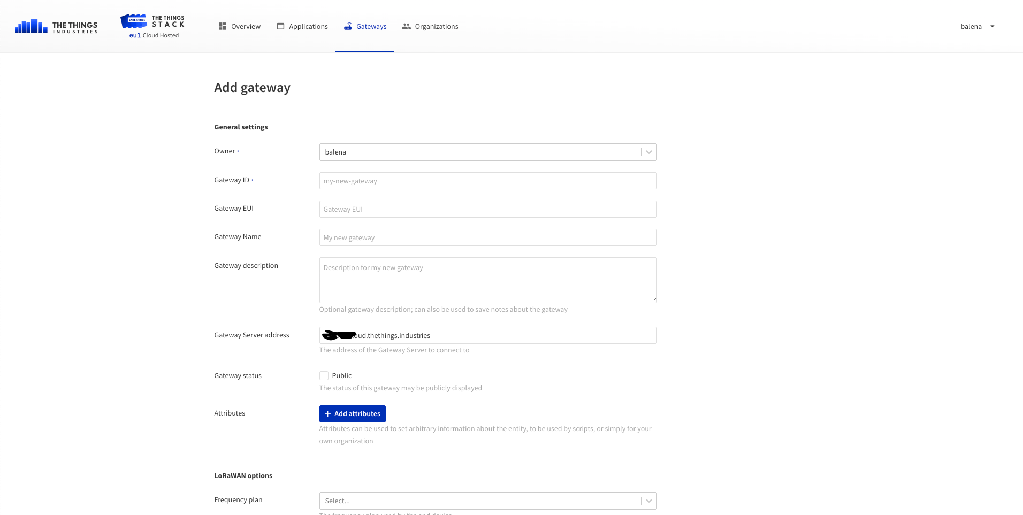Click the Organizations people icon

coord(406,26)
